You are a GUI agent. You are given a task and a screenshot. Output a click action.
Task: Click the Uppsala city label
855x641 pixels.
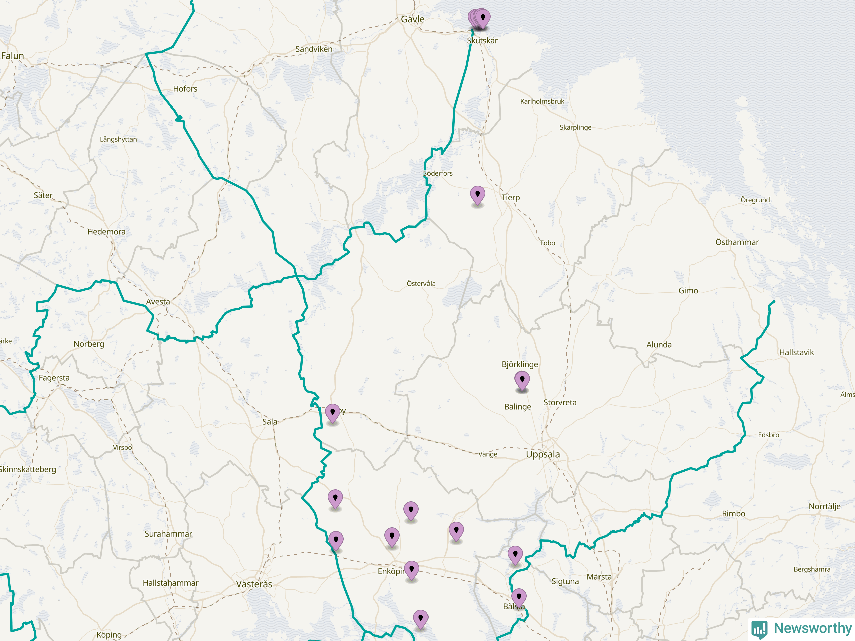point(543,454)
